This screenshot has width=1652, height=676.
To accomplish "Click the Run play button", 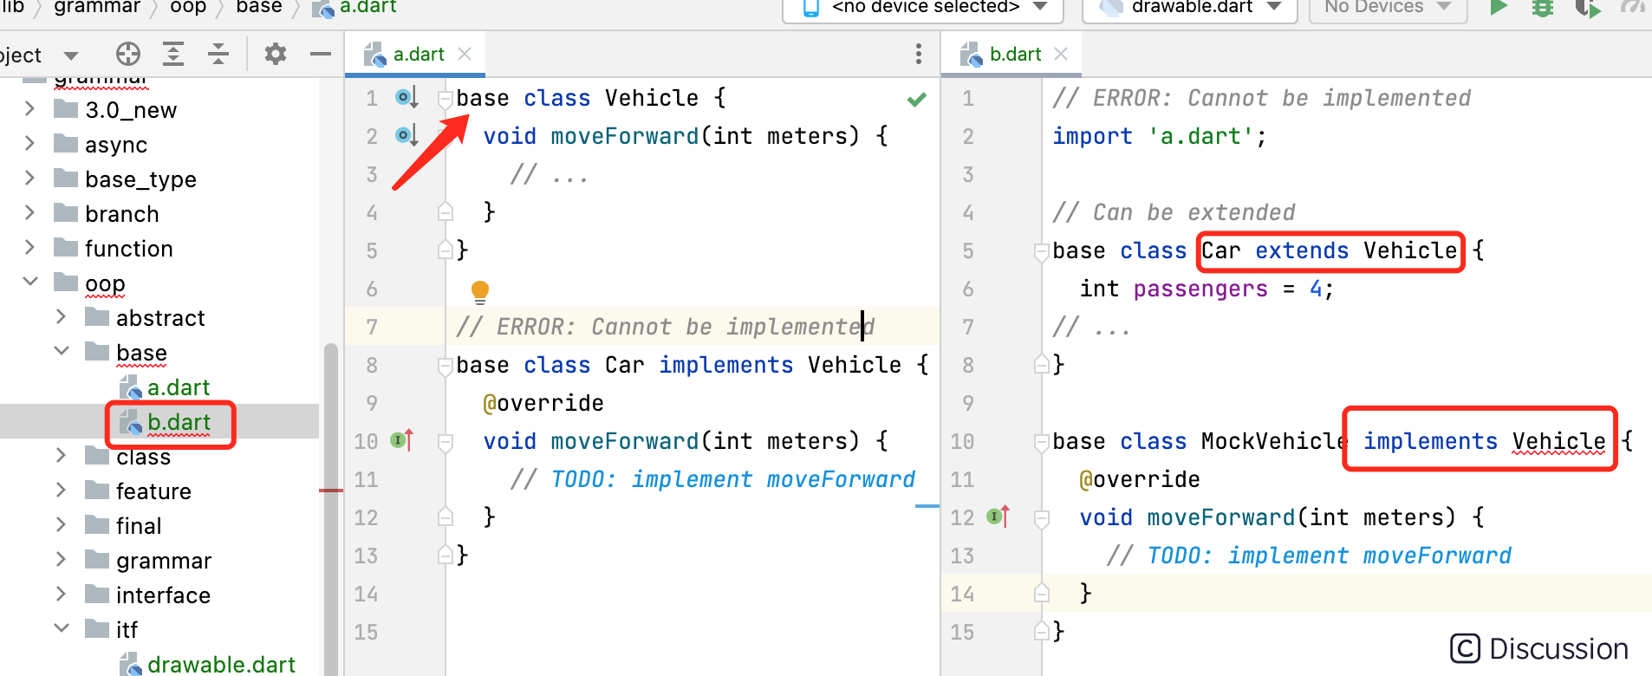I will click(x=1499, y=7).
